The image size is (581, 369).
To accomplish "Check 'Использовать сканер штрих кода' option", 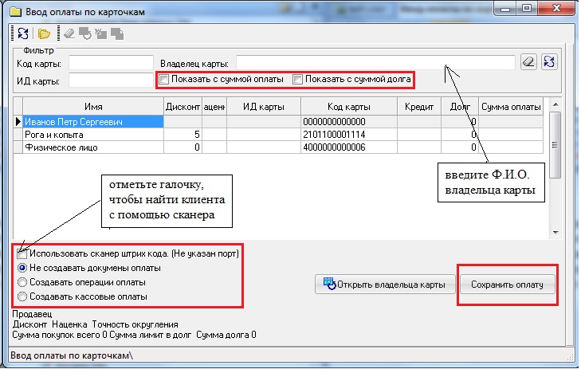I will point(22,253).
